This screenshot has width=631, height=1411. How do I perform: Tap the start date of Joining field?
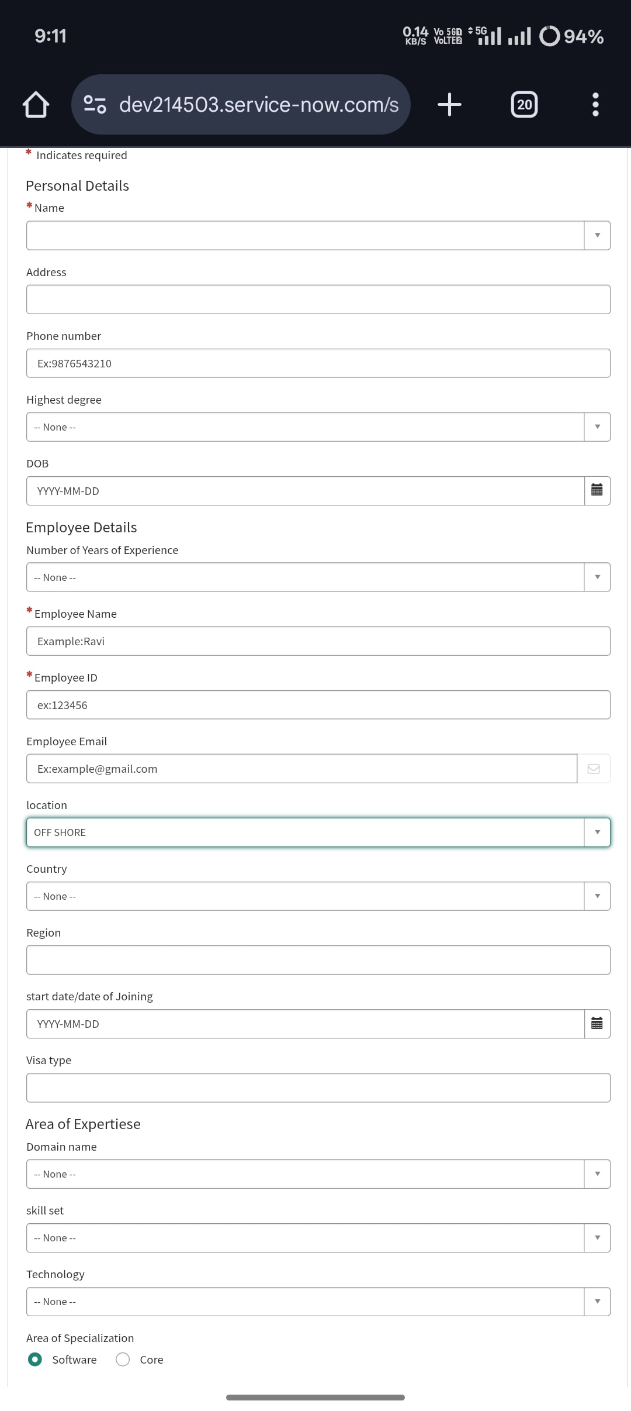pos(306,1024)
